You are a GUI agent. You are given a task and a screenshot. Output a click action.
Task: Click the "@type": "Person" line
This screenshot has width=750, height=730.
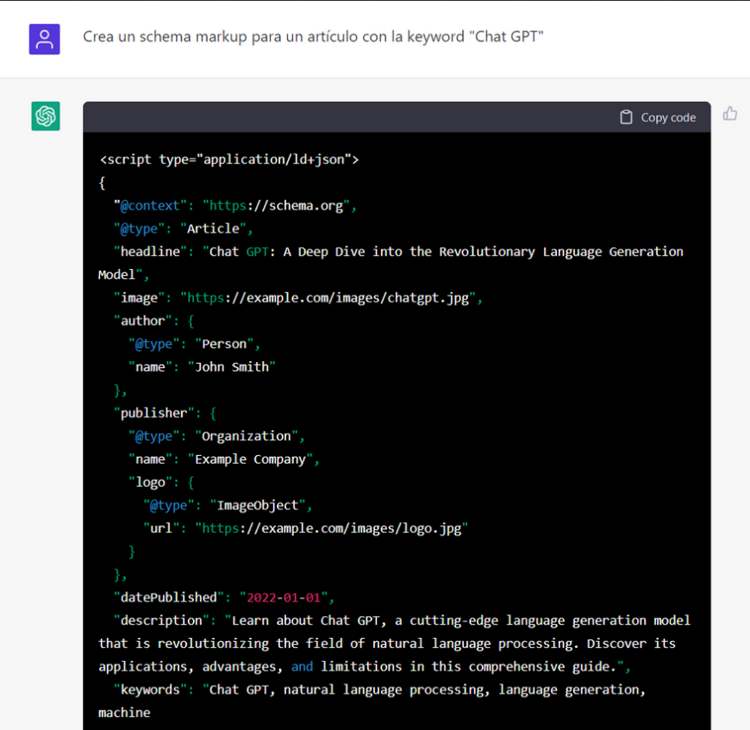pos(194,344)
